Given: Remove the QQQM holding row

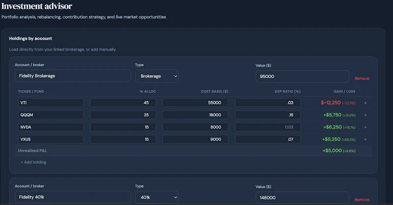Looking at the screenshot, I should 365,115.
